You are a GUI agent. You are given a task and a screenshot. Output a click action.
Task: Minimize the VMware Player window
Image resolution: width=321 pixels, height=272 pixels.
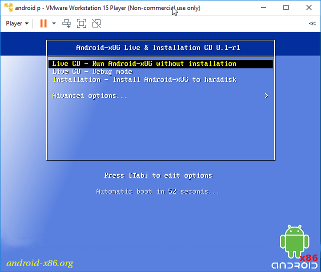click(x=263, y=8)
